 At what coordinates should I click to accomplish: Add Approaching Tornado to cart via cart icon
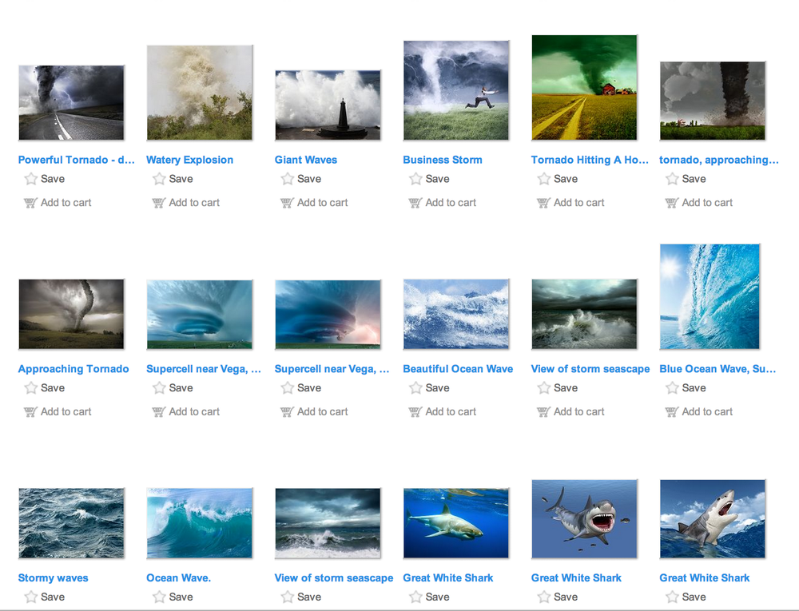click(x=30, y=411)
